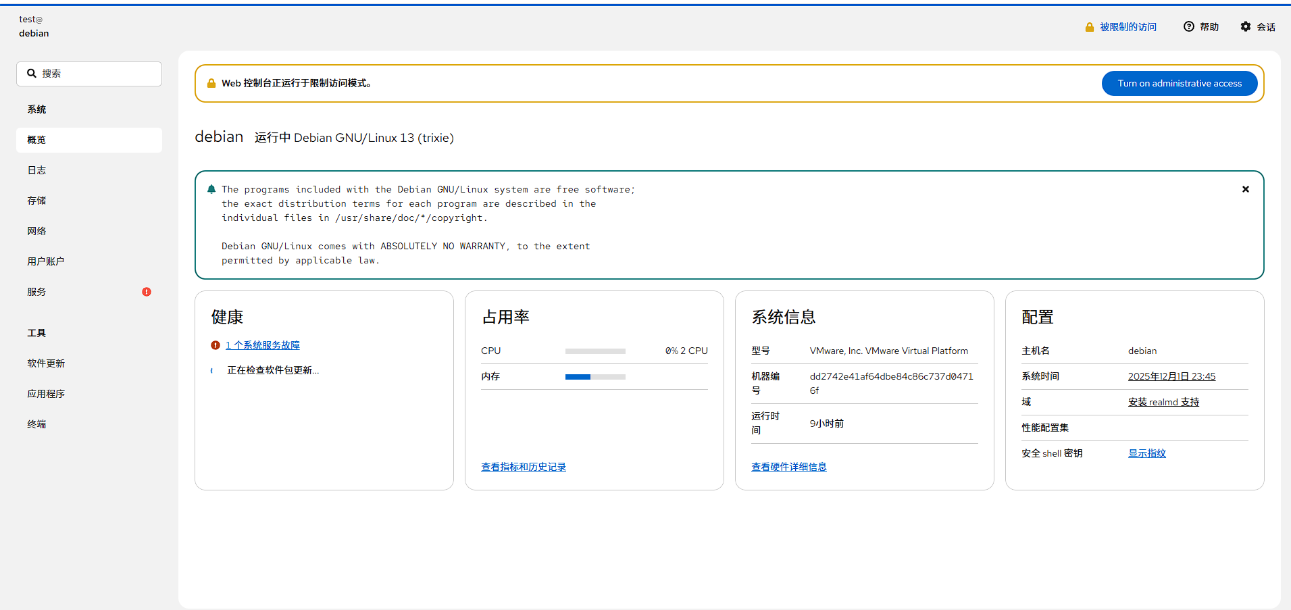Click the system time 2025年12月1日 23:45 link
The width and height of the screenshot is (1291, 610).
coord(1171,376)
